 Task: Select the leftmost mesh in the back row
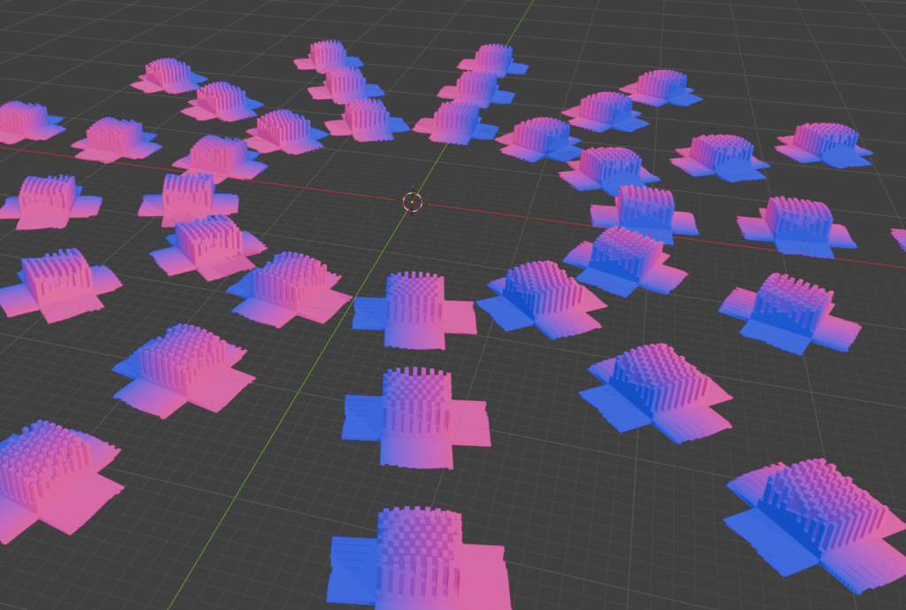click(167, 75)
